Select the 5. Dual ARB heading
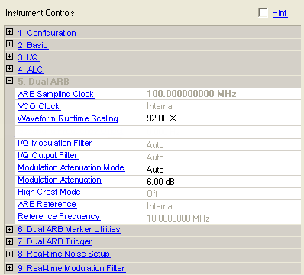Viewport: 304px width, 275px height. pyautogui.click(x=44, y=82)
